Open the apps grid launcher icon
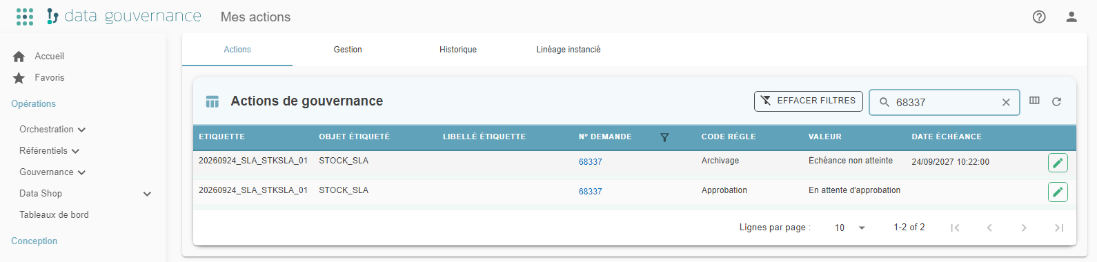The image size is (1097, 262). [25, 17]
